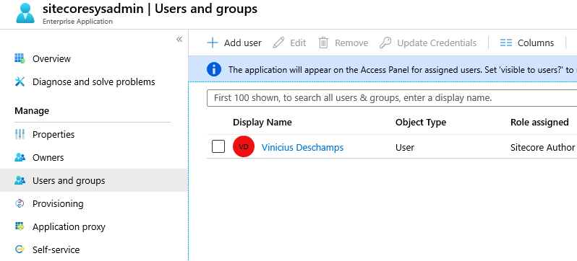
Task: Open the Self-service settings
Action: [56, 249]
